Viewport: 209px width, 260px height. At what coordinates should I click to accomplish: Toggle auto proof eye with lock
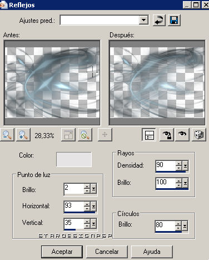167,135
